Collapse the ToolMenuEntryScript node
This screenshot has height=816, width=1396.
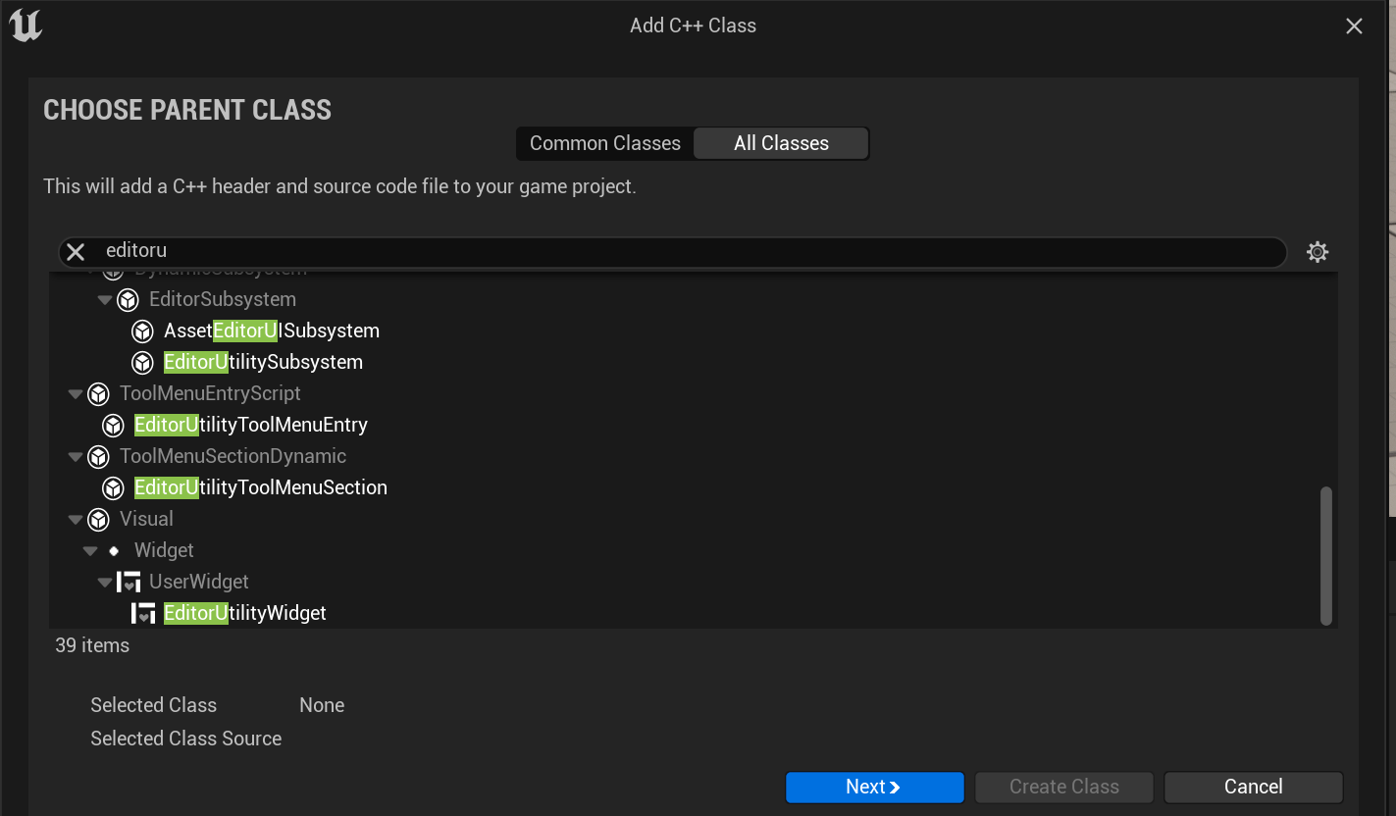point(75,393)
